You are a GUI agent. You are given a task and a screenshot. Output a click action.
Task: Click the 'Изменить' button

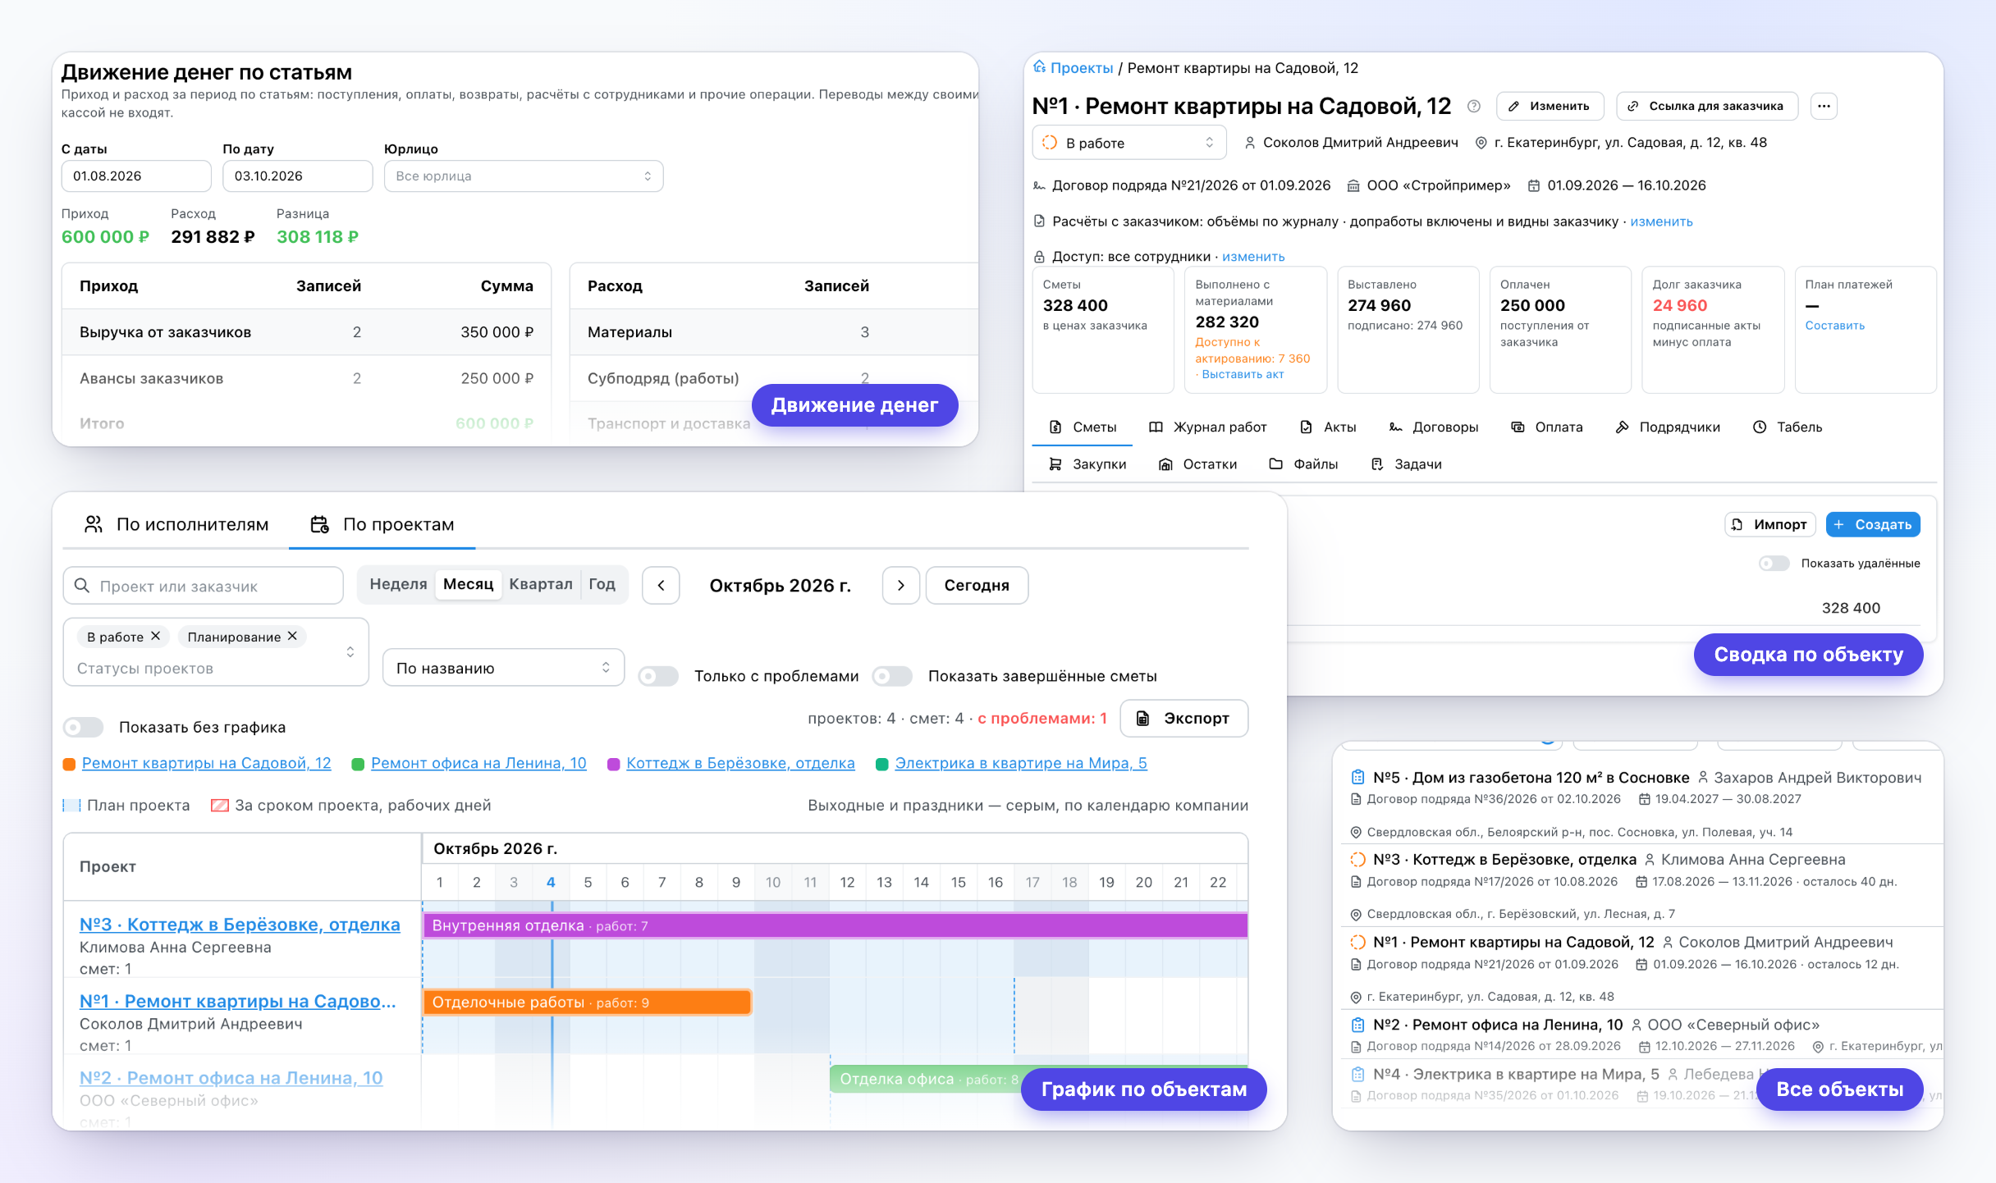[1550, 106]
